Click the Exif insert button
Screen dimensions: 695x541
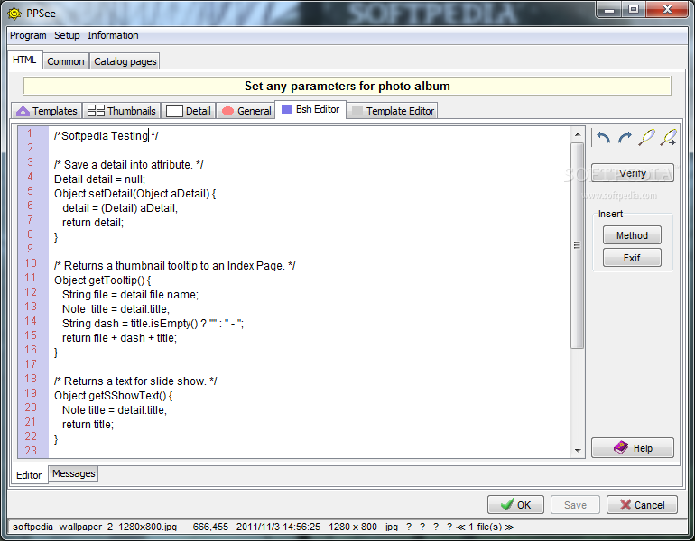pyautogui.click(x=632, y=258)
